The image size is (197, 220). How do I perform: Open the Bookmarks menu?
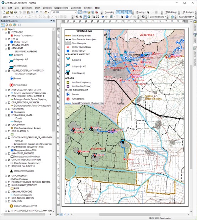[27, 8]
